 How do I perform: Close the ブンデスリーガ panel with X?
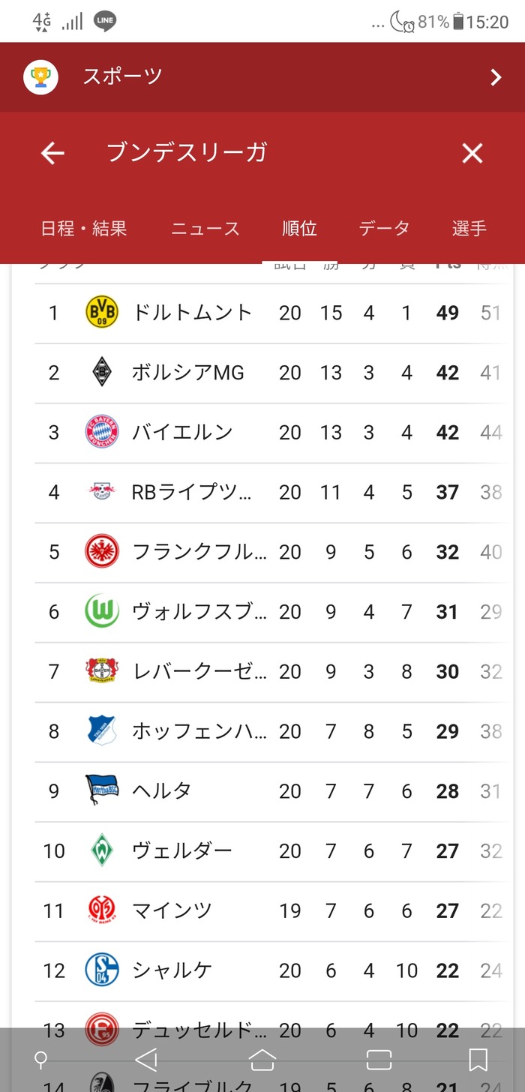click(x=472, y=154)
